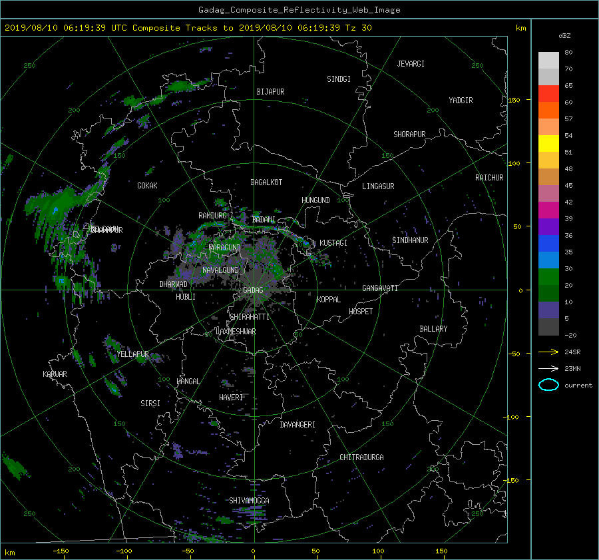Click the HUNGUND town label

[x=315, y=200]
